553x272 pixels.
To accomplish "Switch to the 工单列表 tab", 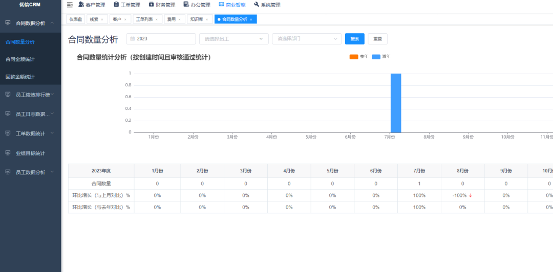I will pyautogui.click(x=144, y=19).
